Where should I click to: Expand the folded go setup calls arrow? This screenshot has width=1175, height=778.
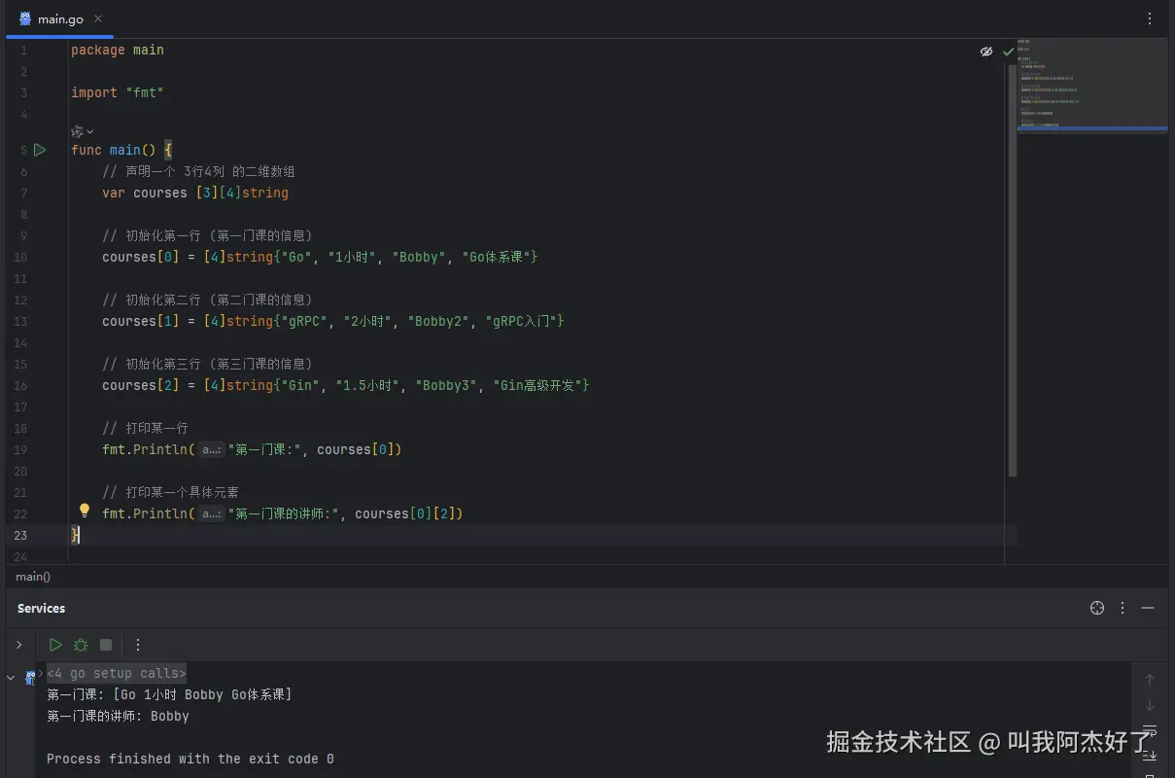click(x=41, y=673)
